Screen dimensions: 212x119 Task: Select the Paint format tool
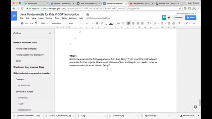pos(36,23)
